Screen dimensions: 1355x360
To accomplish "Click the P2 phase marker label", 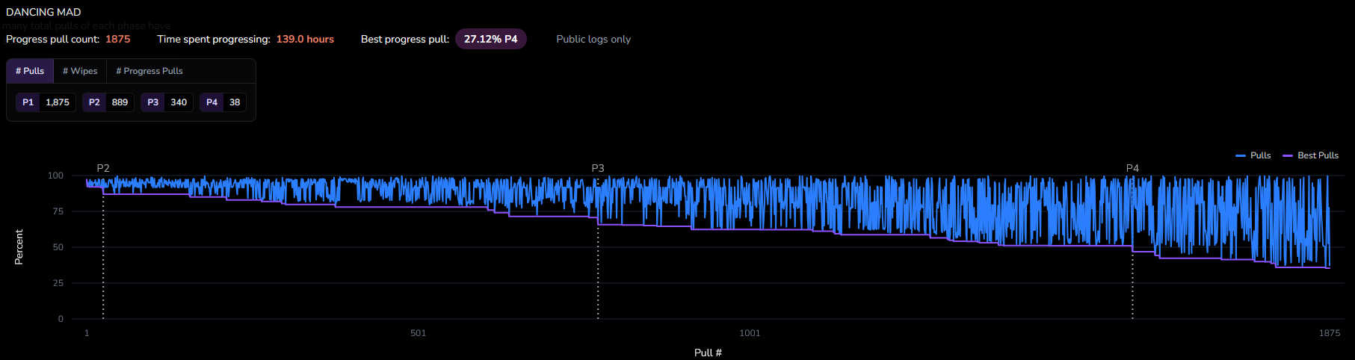I will pyautogui.click(x=103, y=168).
